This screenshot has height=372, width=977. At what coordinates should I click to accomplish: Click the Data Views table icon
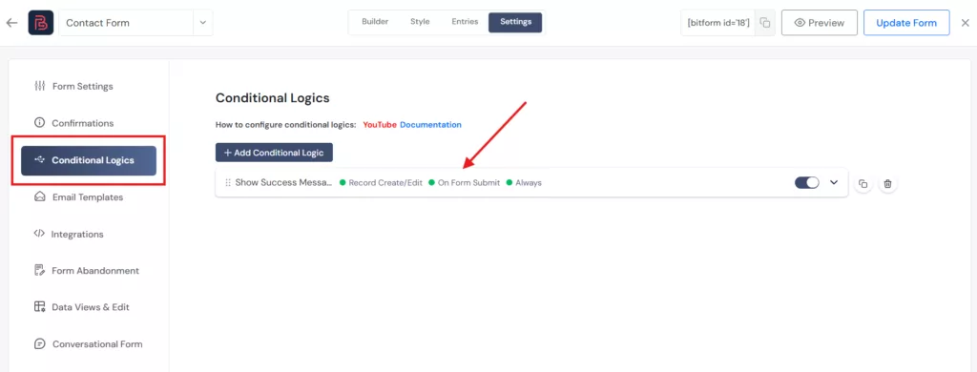(40, 307)
